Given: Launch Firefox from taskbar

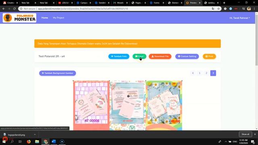Looking at the screenshot, I should pos(29,141).
